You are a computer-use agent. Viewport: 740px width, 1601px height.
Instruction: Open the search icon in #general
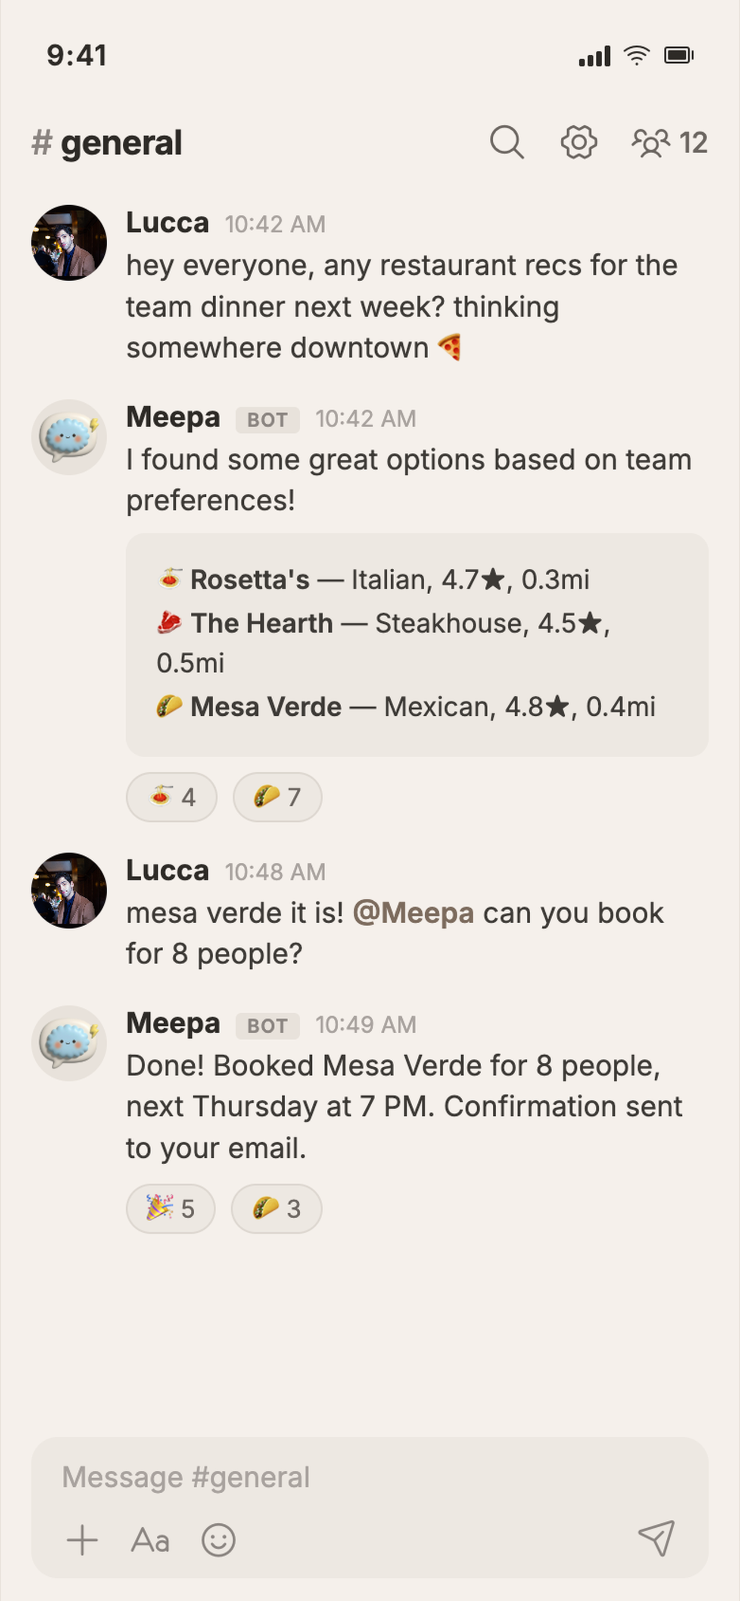pos(507,143)
